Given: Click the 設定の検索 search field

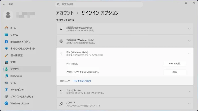Looking at the screenshot, I should (x=99, y=4).
